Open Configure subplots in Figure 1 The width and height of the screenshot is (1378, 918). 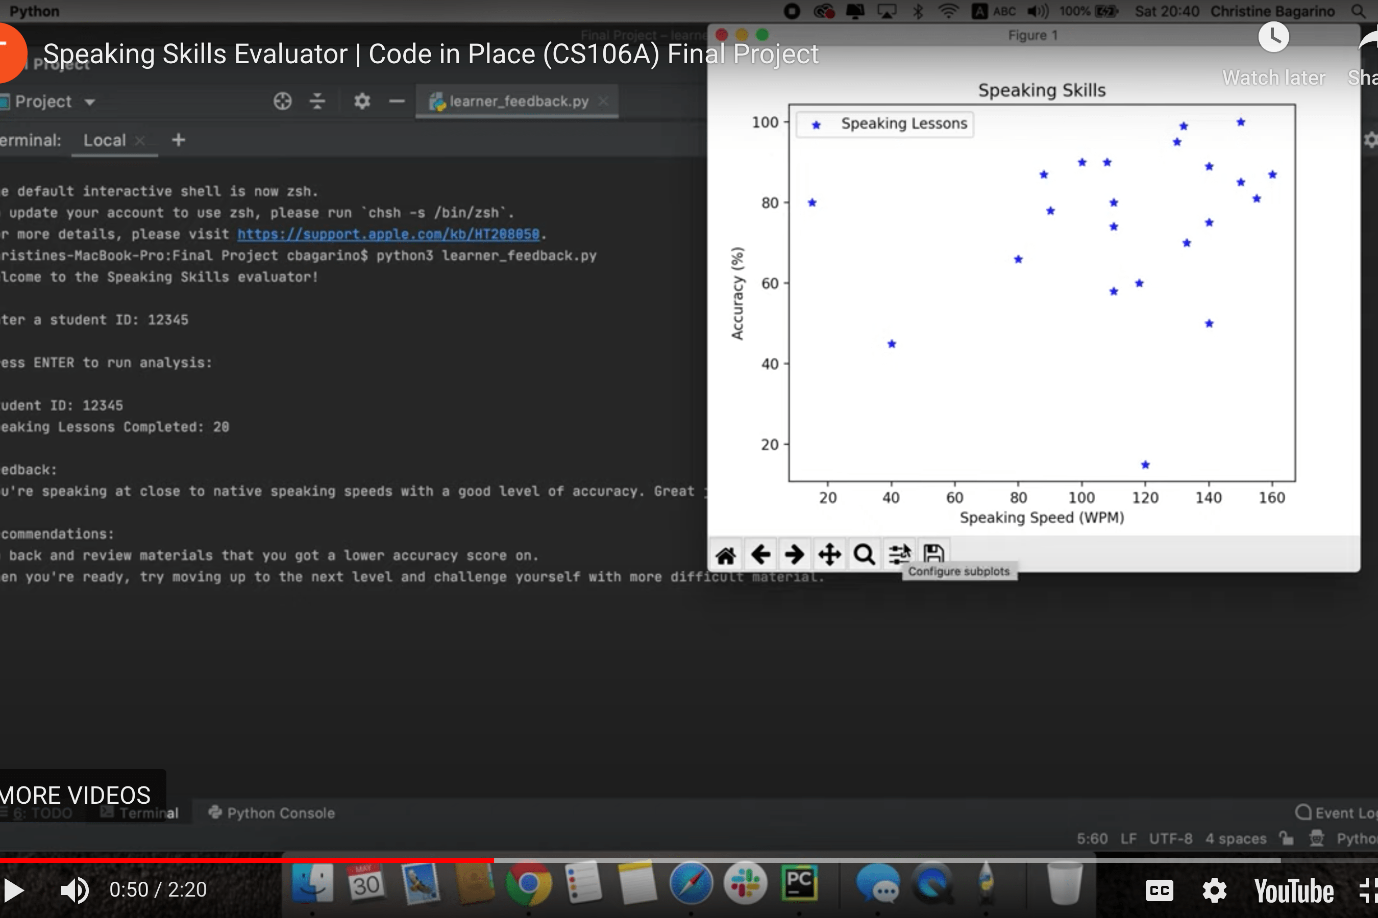click(899, 554)
